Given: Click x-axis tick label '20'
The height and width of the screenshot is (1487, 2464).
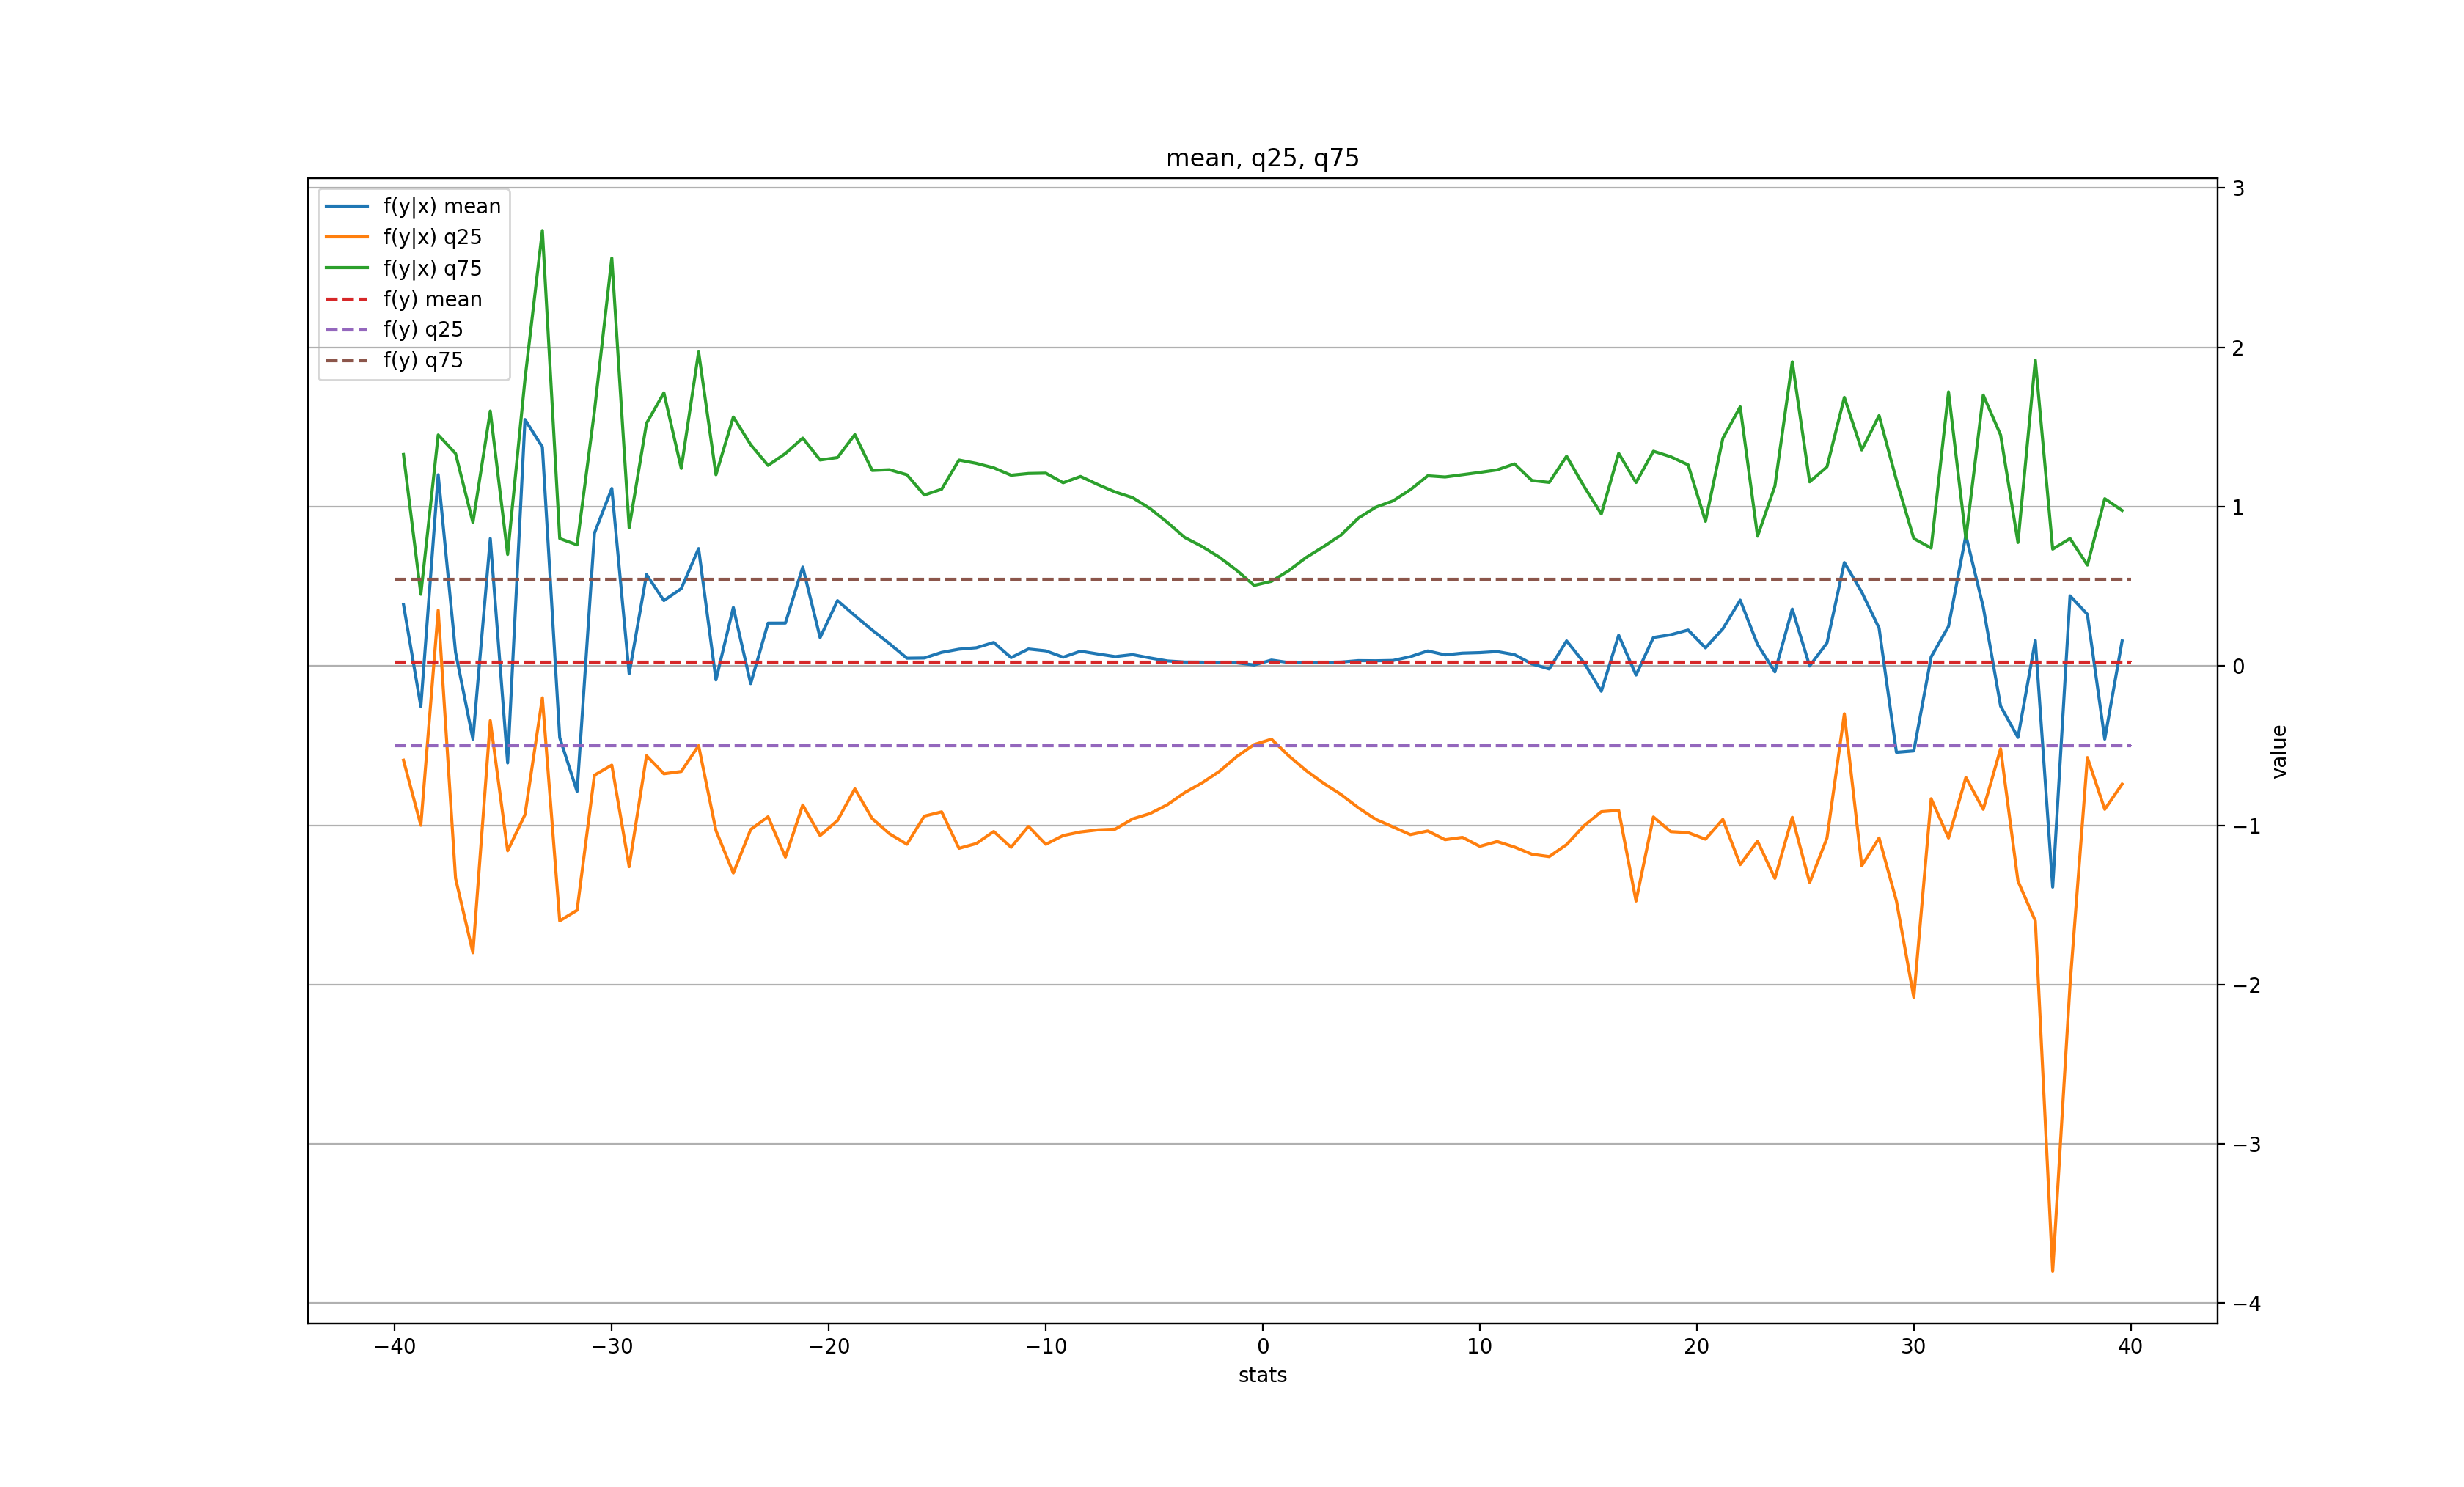Looking at the screenshot, I should 1697,1346.
